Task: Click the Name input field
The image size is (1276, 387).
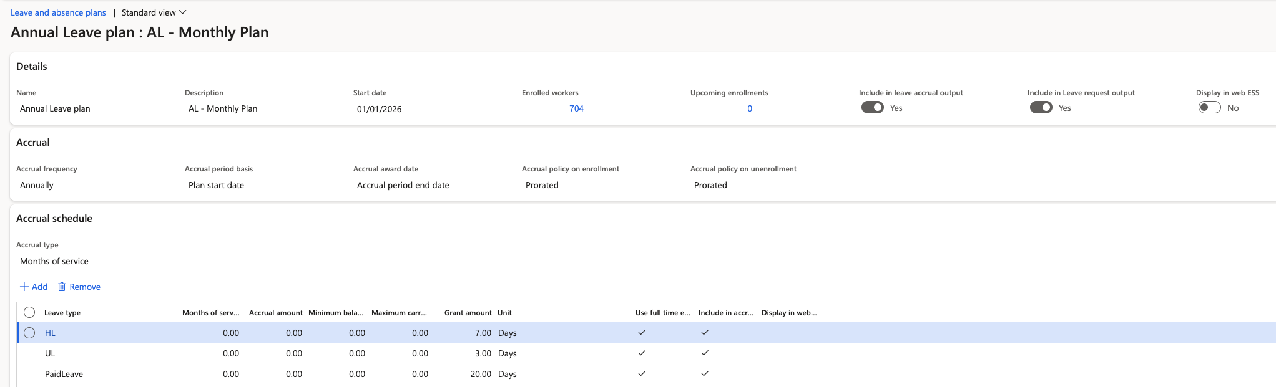Action: (x=84, y=108)
